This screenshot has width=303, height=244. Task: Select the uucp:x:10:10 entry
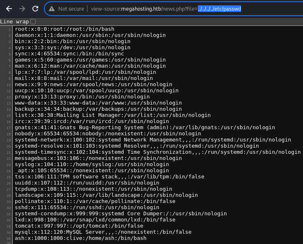(x=96, y=91)
